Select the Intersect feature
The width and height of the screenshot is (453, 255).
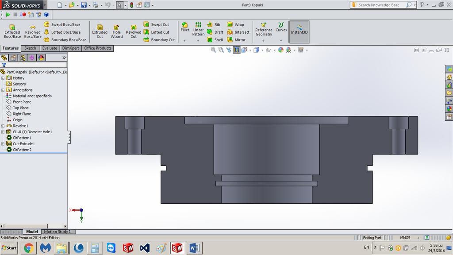238,32
